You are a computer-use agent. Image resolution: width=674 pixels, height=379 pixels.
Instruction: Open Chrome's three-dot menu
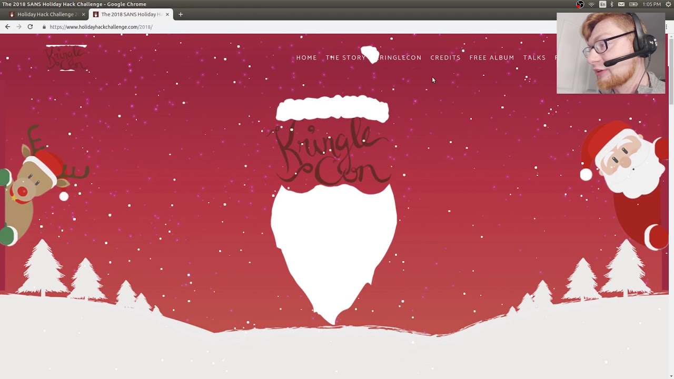(x=667, y=27)
